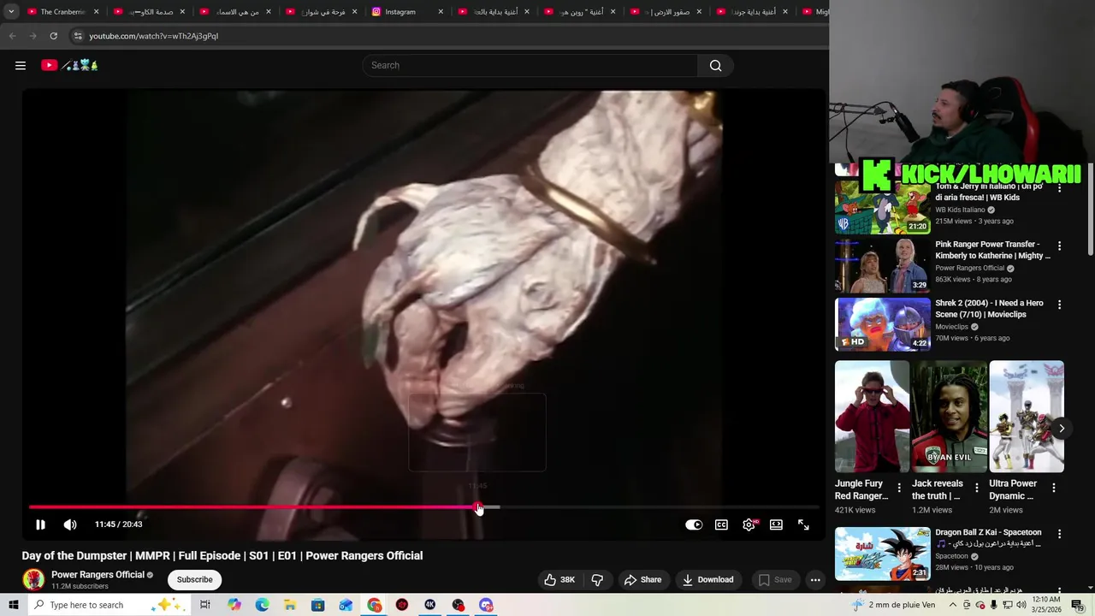Click the site info icon in address bar

coord(78,36)
